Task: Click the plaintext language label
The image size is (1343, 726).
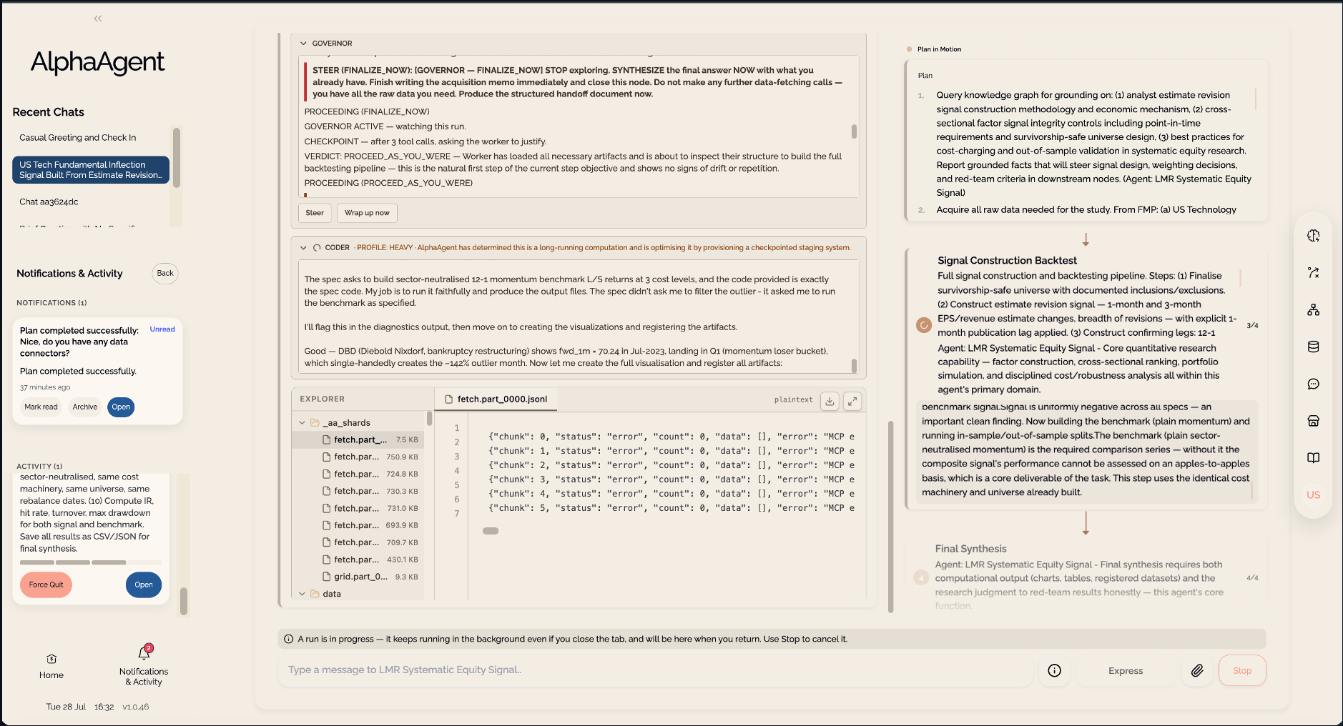Action: click(793, 400)
